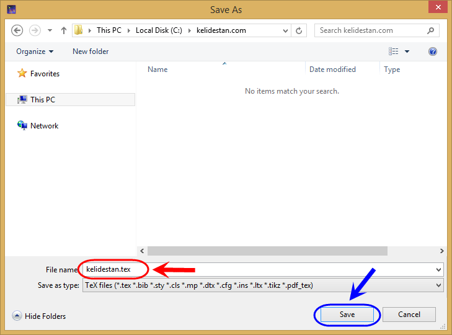Go up one folder level
Screen dimensions: 452x335
(64, 30)
